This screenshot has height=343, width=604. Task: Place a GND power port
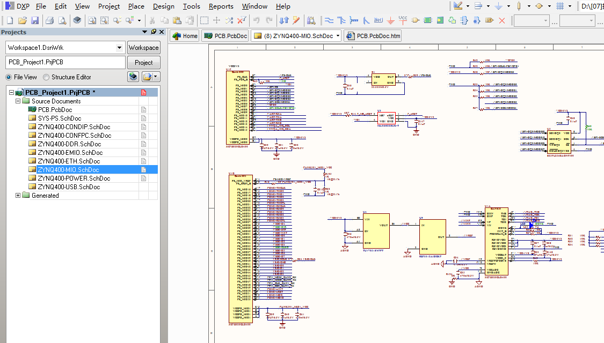pyautogui.click(x=391, y=20)
